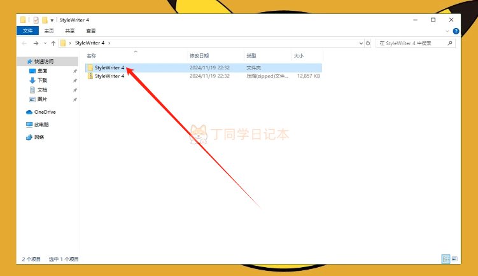Click the search magnifier icon
The height and width of the screenshot is (276, 478).
[450, 43]
